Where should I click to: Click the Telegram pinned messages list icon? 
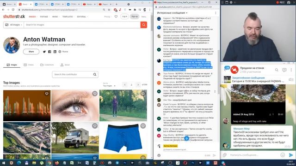click(291, 80)
